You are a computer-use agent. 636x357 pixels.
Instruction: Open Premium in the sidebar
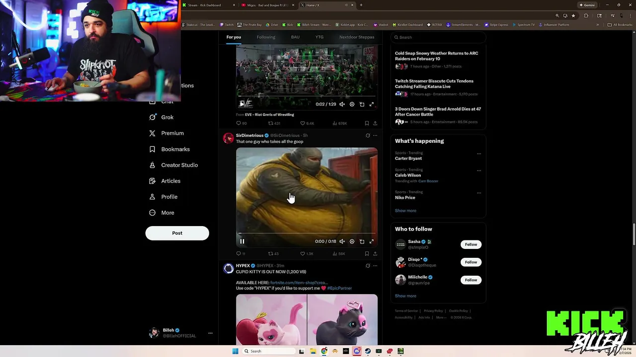(166, 133)
